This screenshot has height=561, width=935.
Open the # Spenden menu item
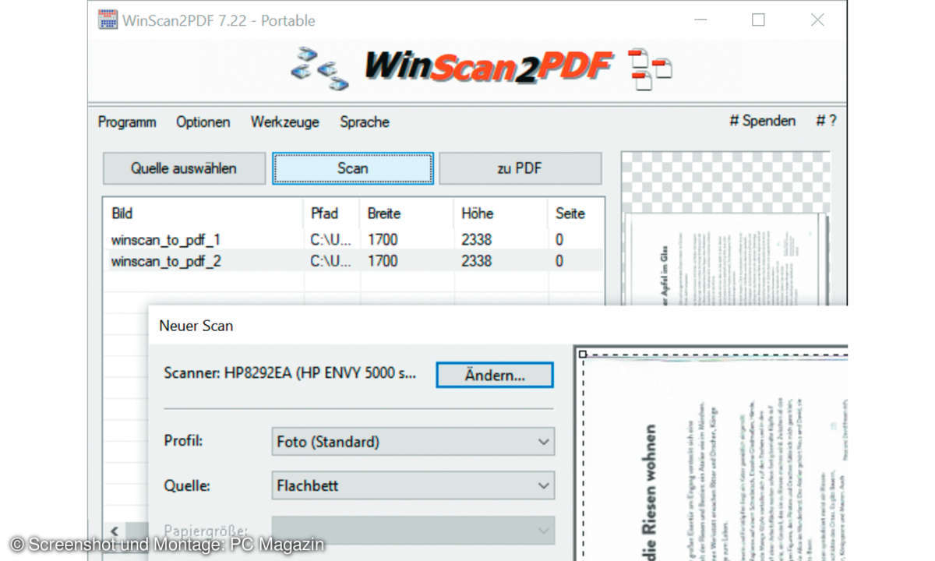click(x=762, y=121)
